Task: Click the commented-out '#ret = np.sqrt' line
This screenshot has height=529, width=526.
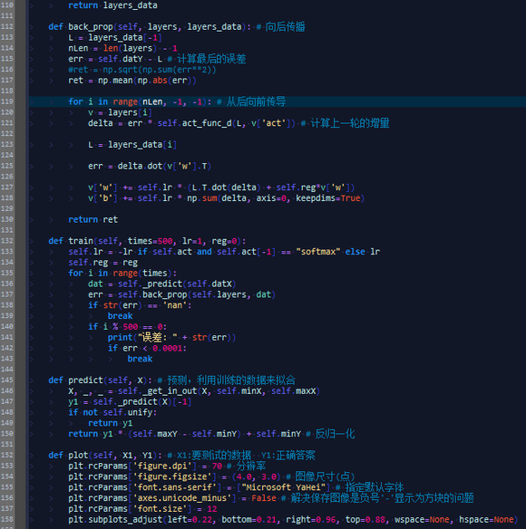Action: click(x=141, y=70)
